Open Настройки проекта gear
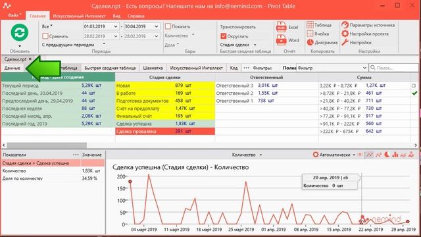The image size is (421, 237). point(345,34)
